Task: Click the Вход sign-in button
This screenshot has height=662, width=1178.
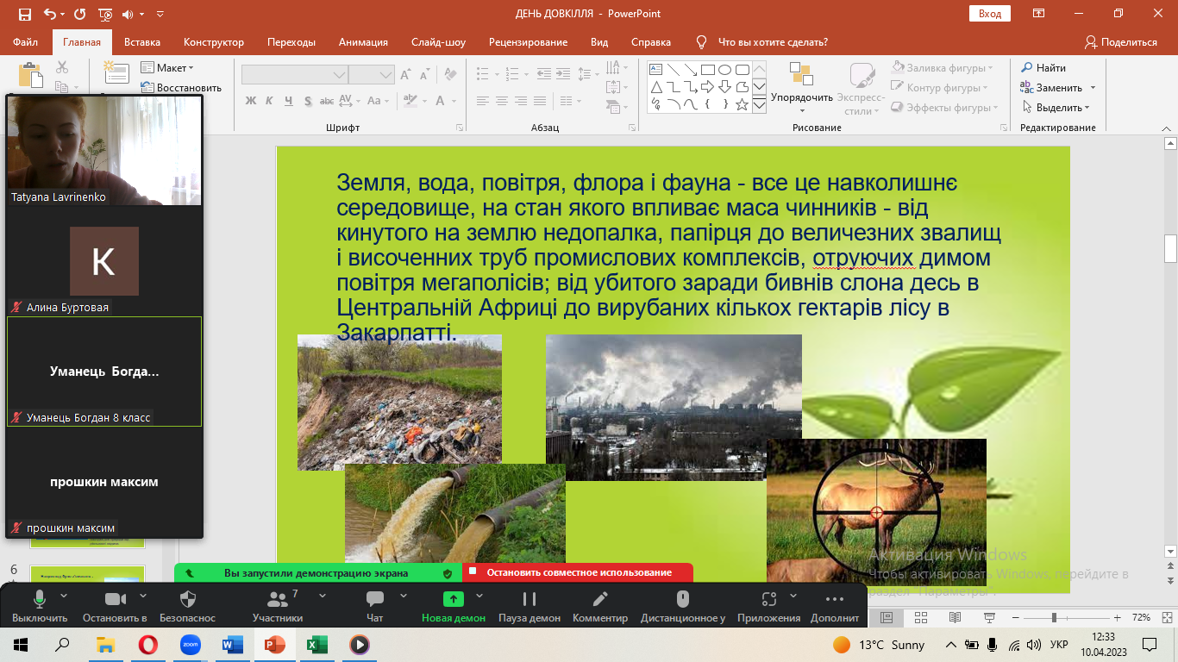Action: point(990,14)
